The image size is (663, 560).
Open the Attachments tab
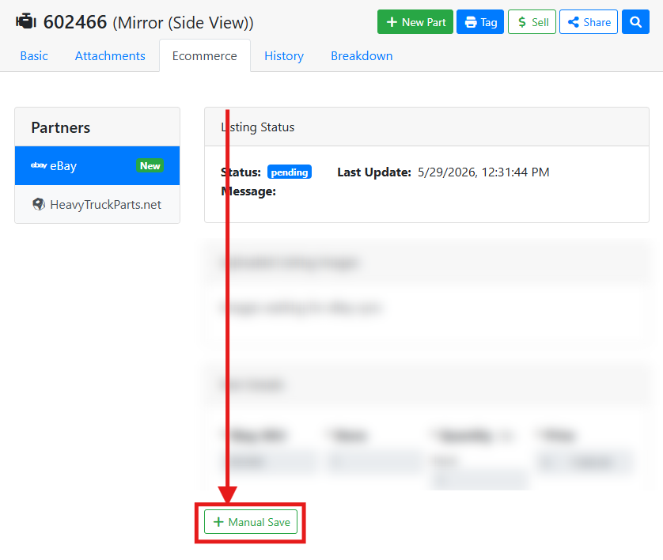coord(110,56)
